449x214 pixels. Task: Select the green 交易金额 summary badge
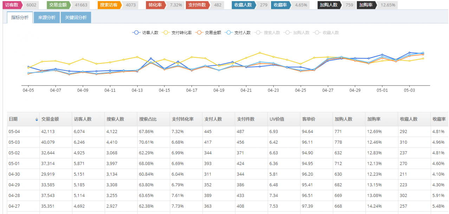click(59, 5)
